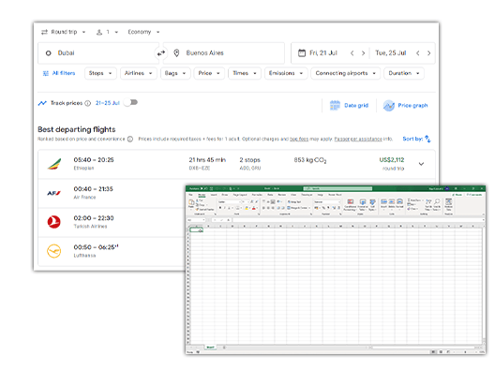Click the Paste icon in Excel ribbon
Screen dimensions: 495x370
click(191, 203)
